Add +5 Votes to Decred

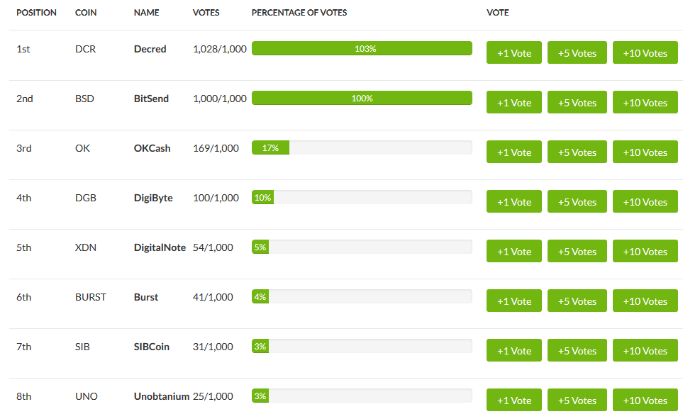577,52
